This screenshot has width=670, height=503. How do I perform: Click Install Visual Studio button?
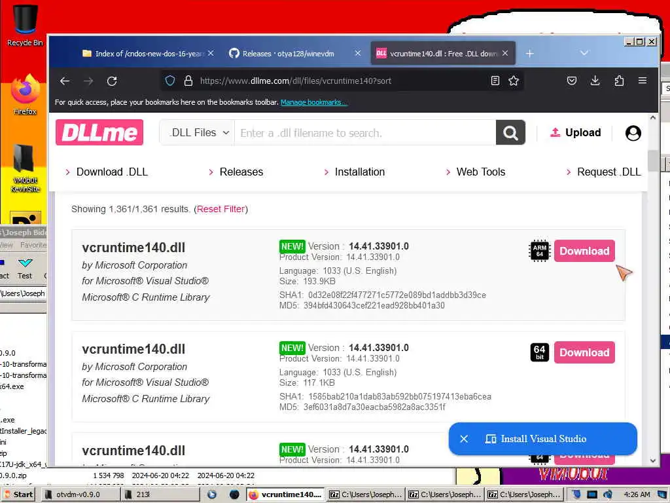[x=544, y=439]
